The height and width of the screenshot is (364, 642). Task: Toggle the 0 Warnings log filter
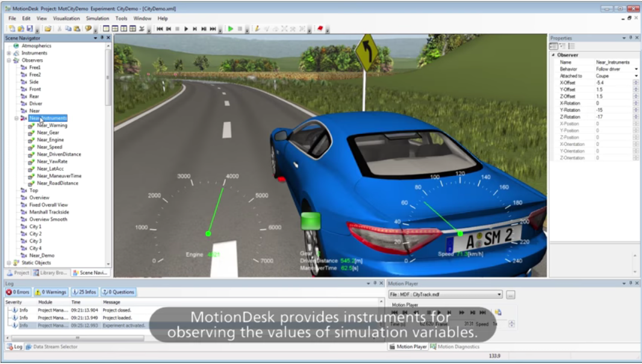pyautogui.click(x=51, y=292)
